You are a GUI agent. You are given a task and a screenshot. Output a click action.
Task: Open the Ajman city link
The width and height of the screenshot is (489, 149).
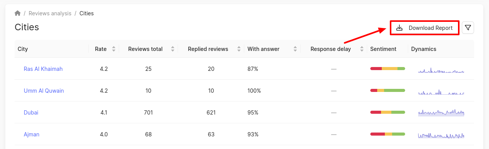click(x=31, y=134)
